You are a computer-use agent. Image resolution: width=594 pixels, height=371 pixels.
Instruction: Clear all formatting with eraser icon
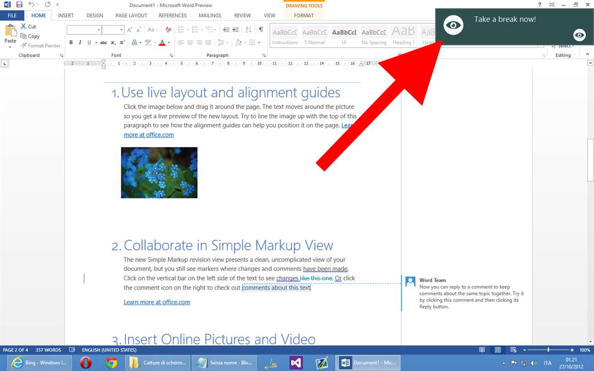tap(169, 30)
